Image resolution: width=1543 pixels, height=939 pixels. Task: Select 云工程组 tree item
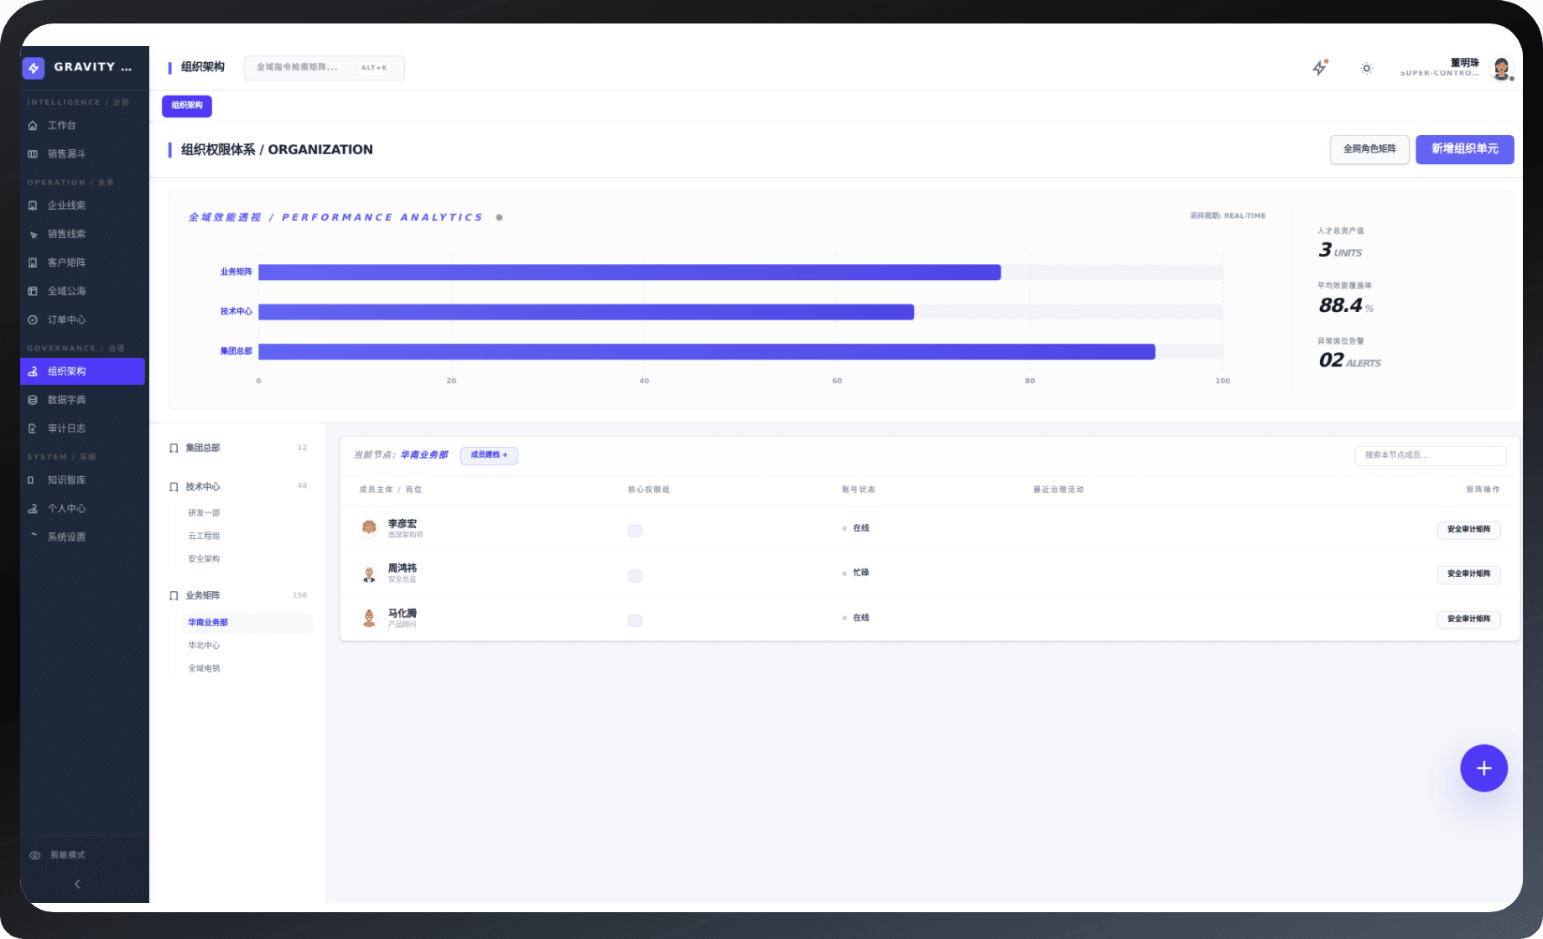(204, 537)
